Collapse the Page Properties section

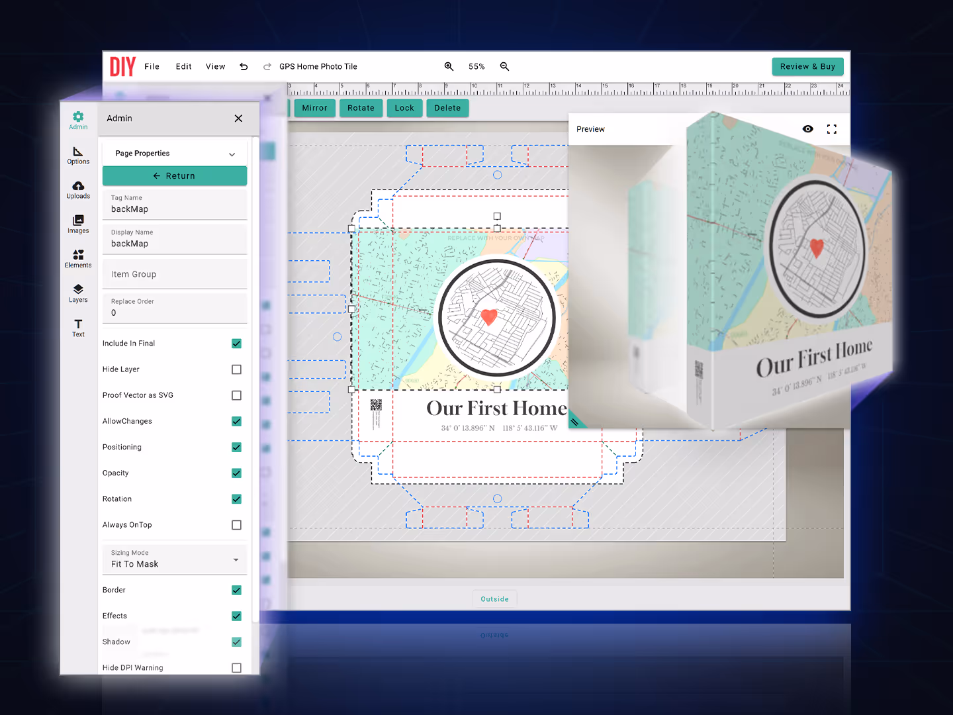pos(232,153)
